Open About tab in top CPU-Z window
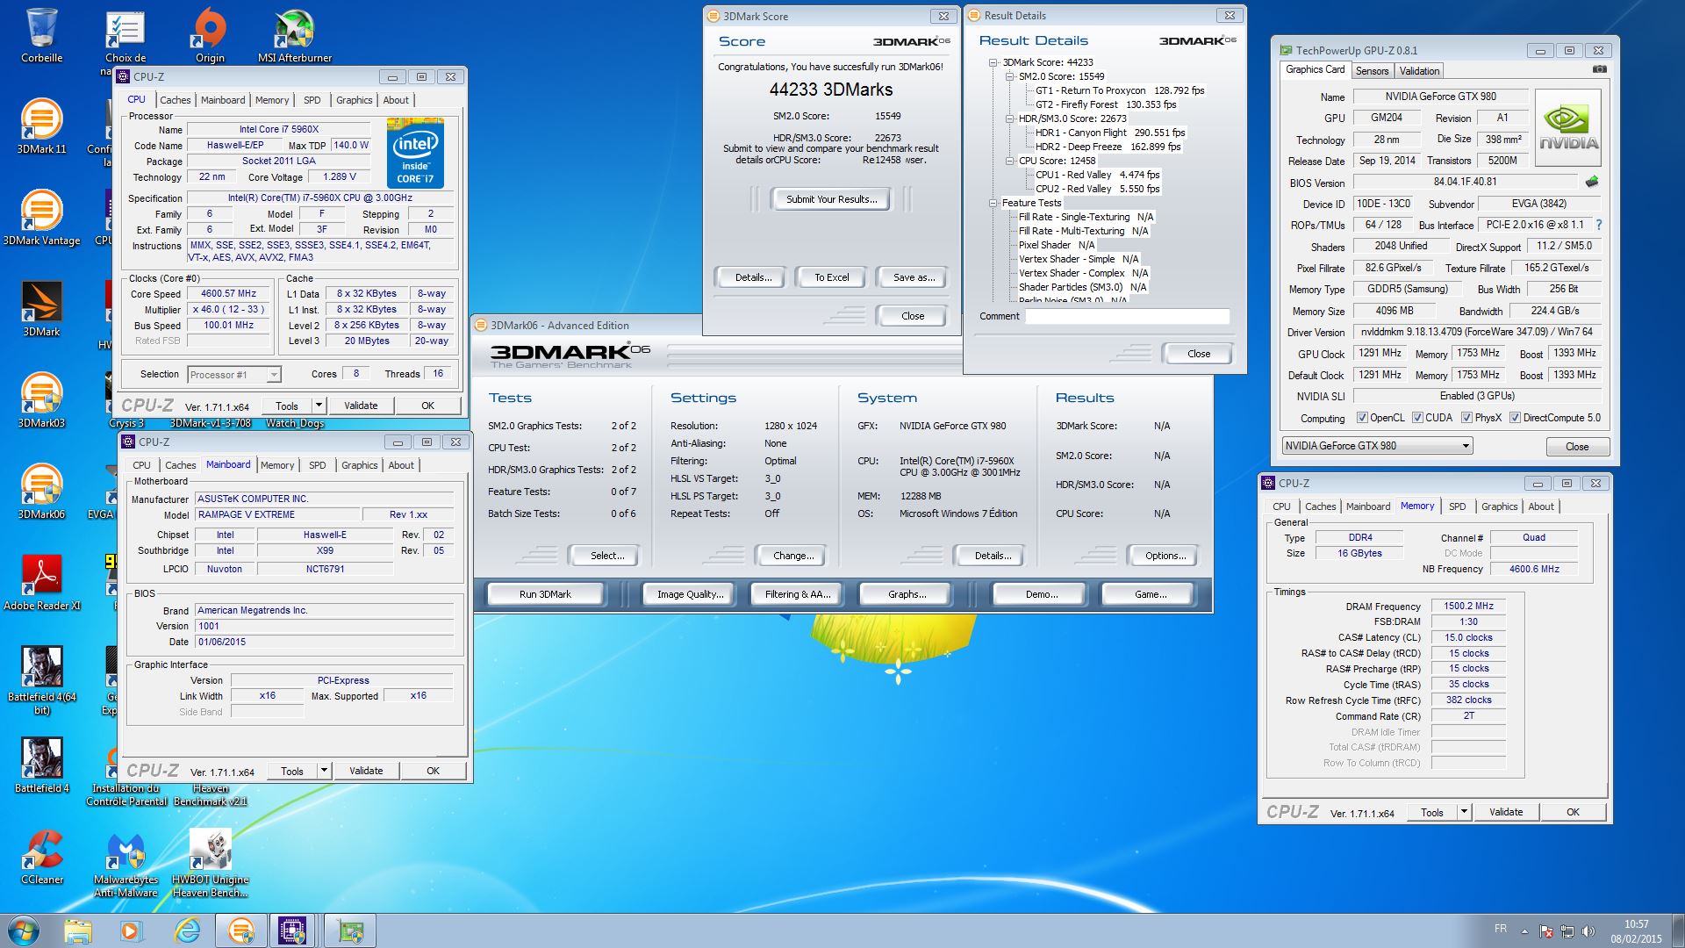Image resolution: width=1685 pixels, height=948 pixels. point(396,100)
